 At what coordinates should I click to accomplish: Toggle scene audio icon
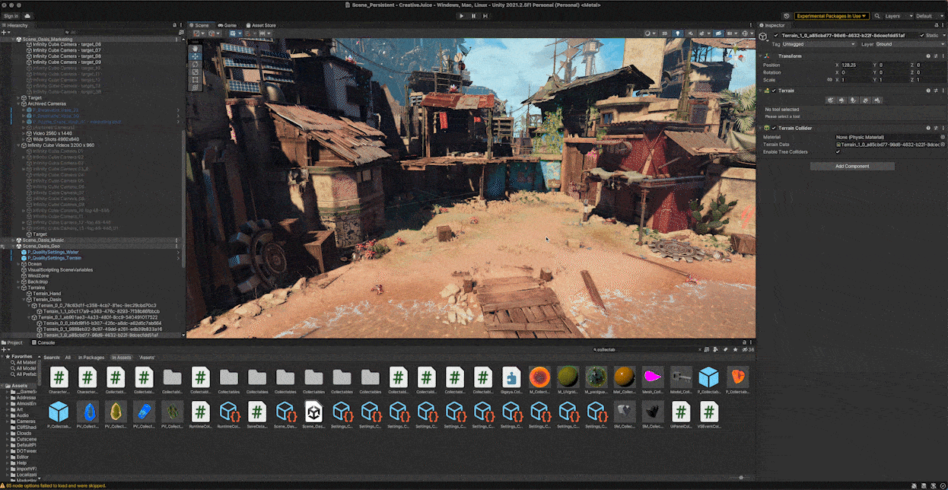pyautogui.click(x=691, y=33)
